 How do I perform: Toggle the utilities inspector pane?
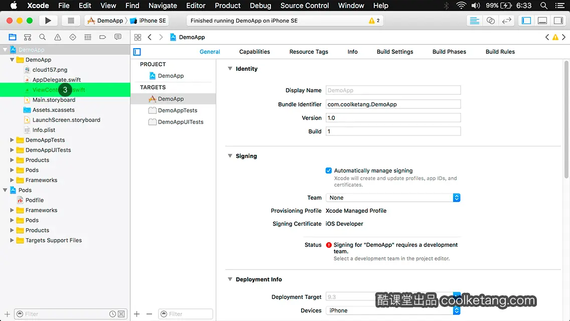point(558,21)
